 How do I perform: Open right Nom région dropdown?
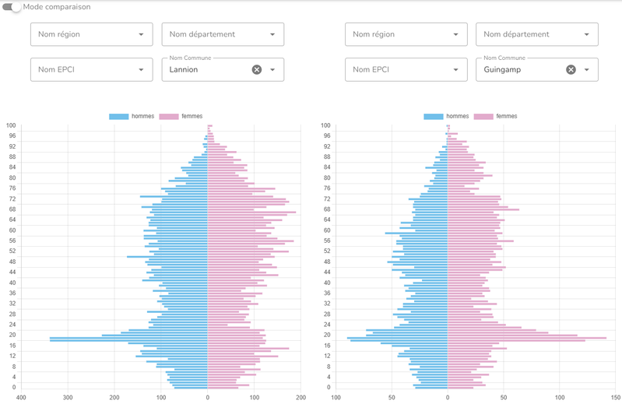pos(406,34)
